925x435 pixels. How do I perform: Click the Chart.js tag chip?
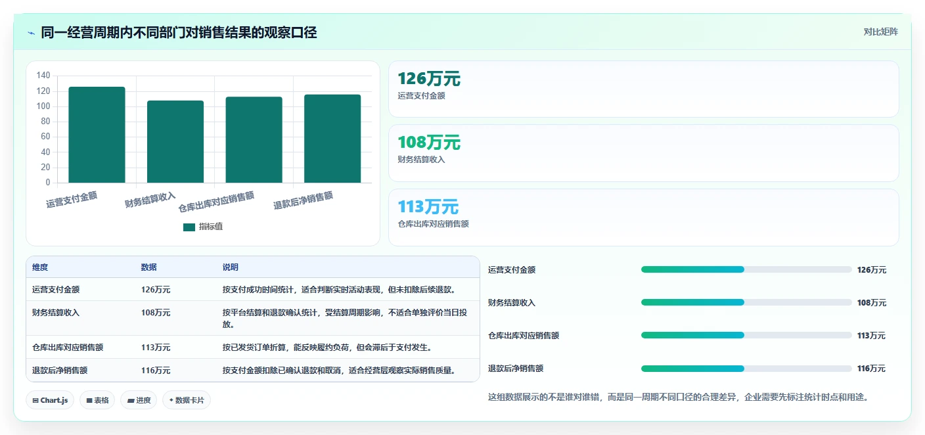[50, 400]
